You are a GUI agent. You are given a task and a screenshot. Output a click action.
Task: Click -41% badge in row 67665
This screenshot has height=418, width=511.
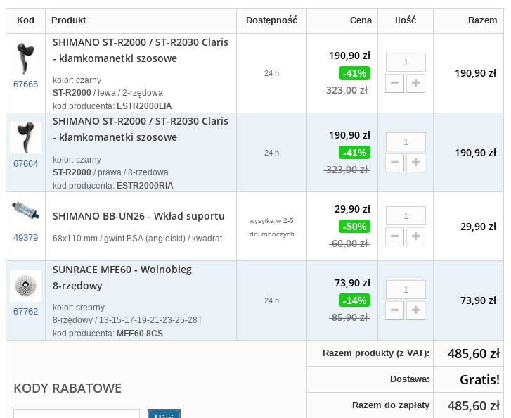click(354, 73)
